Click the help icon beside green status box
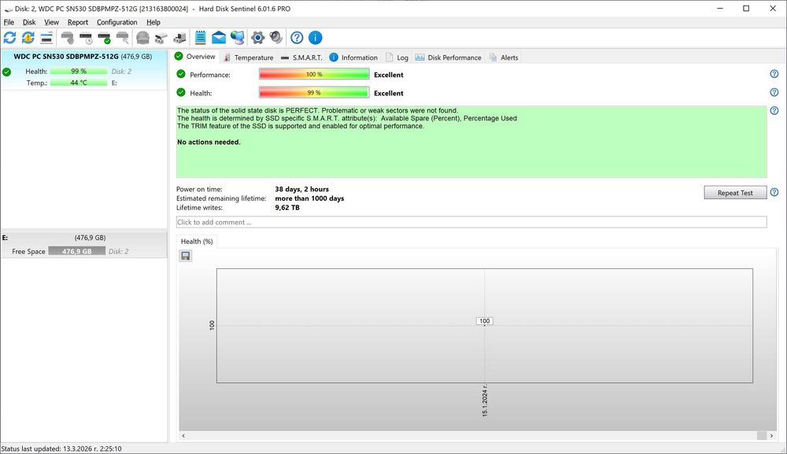The width and height of the screenshot is (787, 454). (774, 110)
